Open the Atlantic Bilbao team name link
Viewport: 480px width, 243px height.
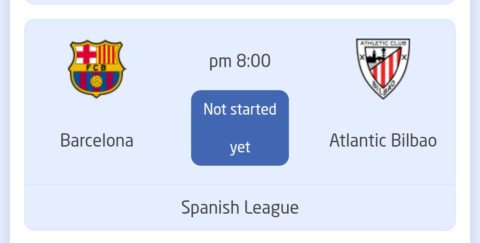pos(383,140)
